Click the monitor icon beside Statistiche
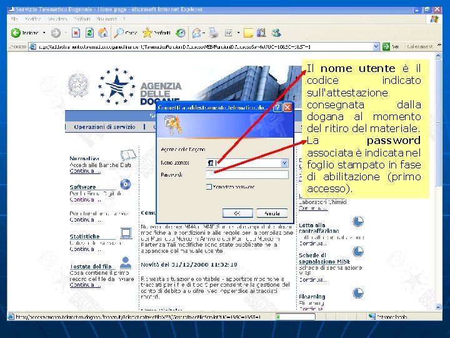The height and width of the screenshot is (338, 450). (x=126, y=233)
